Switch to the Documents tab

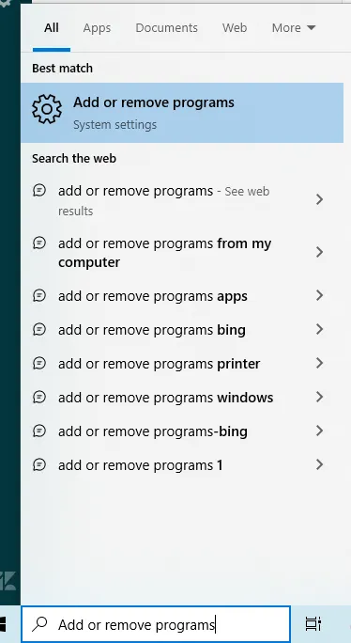(x=167, y=28)
